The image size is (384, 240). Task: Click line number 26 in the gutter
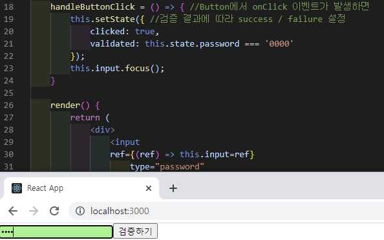coord(9,105)
